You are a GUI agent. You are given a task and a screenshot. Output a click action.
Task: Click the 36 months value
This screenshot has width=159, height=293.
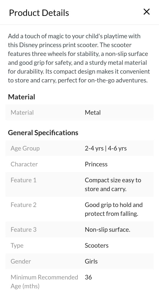[x=88, y=277]
